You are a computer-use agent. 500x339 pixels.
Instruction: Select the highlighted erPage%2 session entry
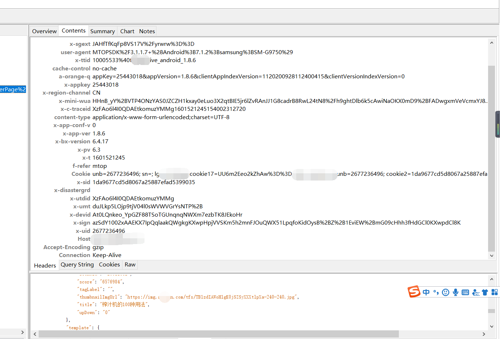click(13, 89)
